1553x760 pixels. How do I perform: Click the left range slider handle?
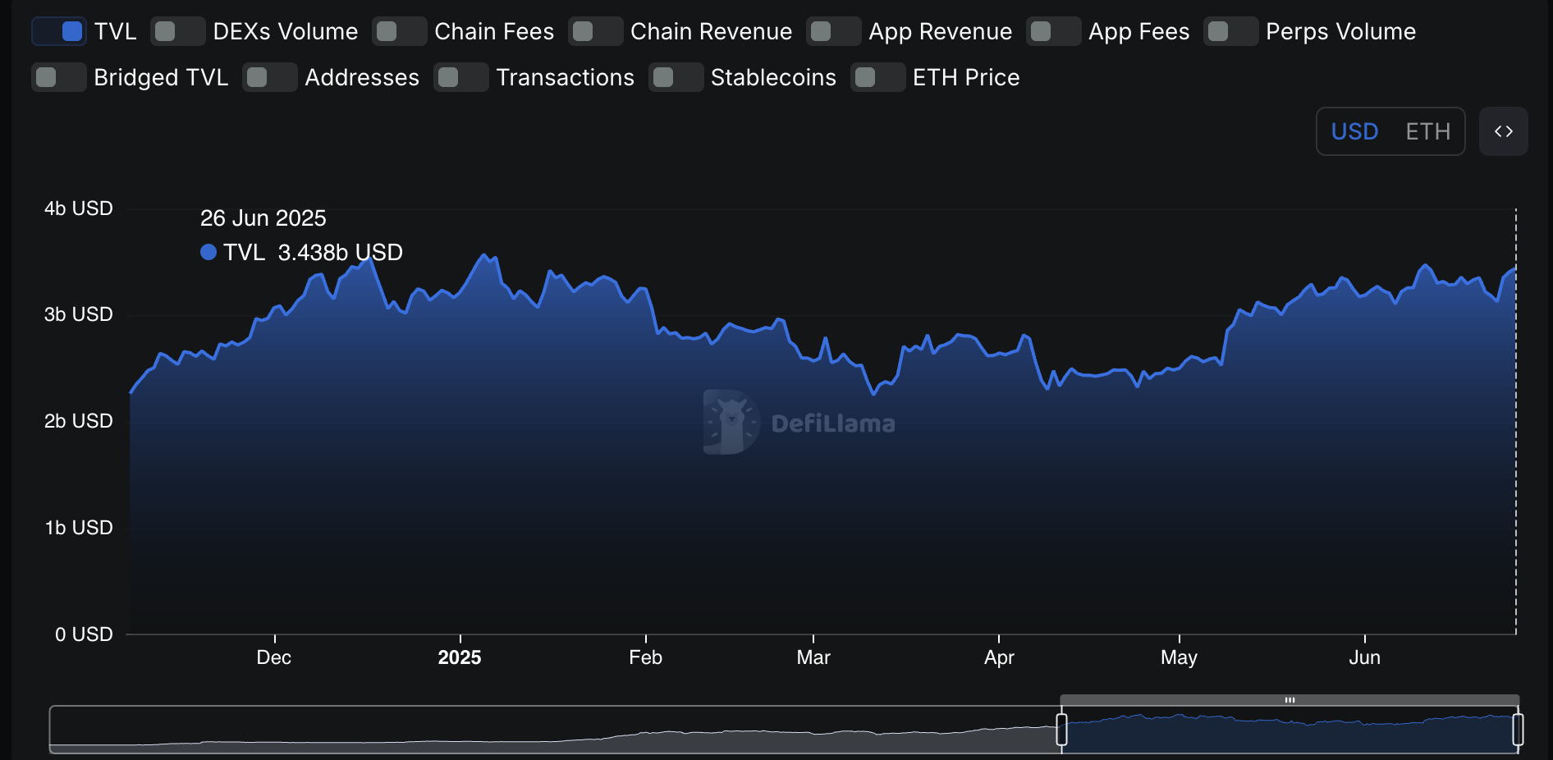1061,729
